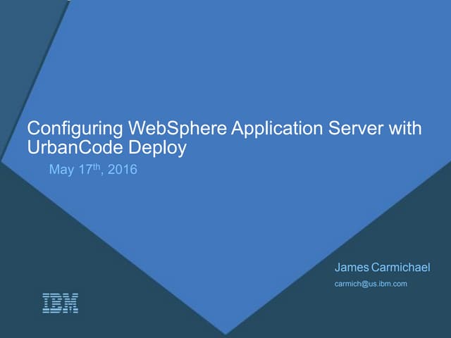Select the James Carmichael author name
This screenshot has width=451, height=338.
click(x=382, y=267)
